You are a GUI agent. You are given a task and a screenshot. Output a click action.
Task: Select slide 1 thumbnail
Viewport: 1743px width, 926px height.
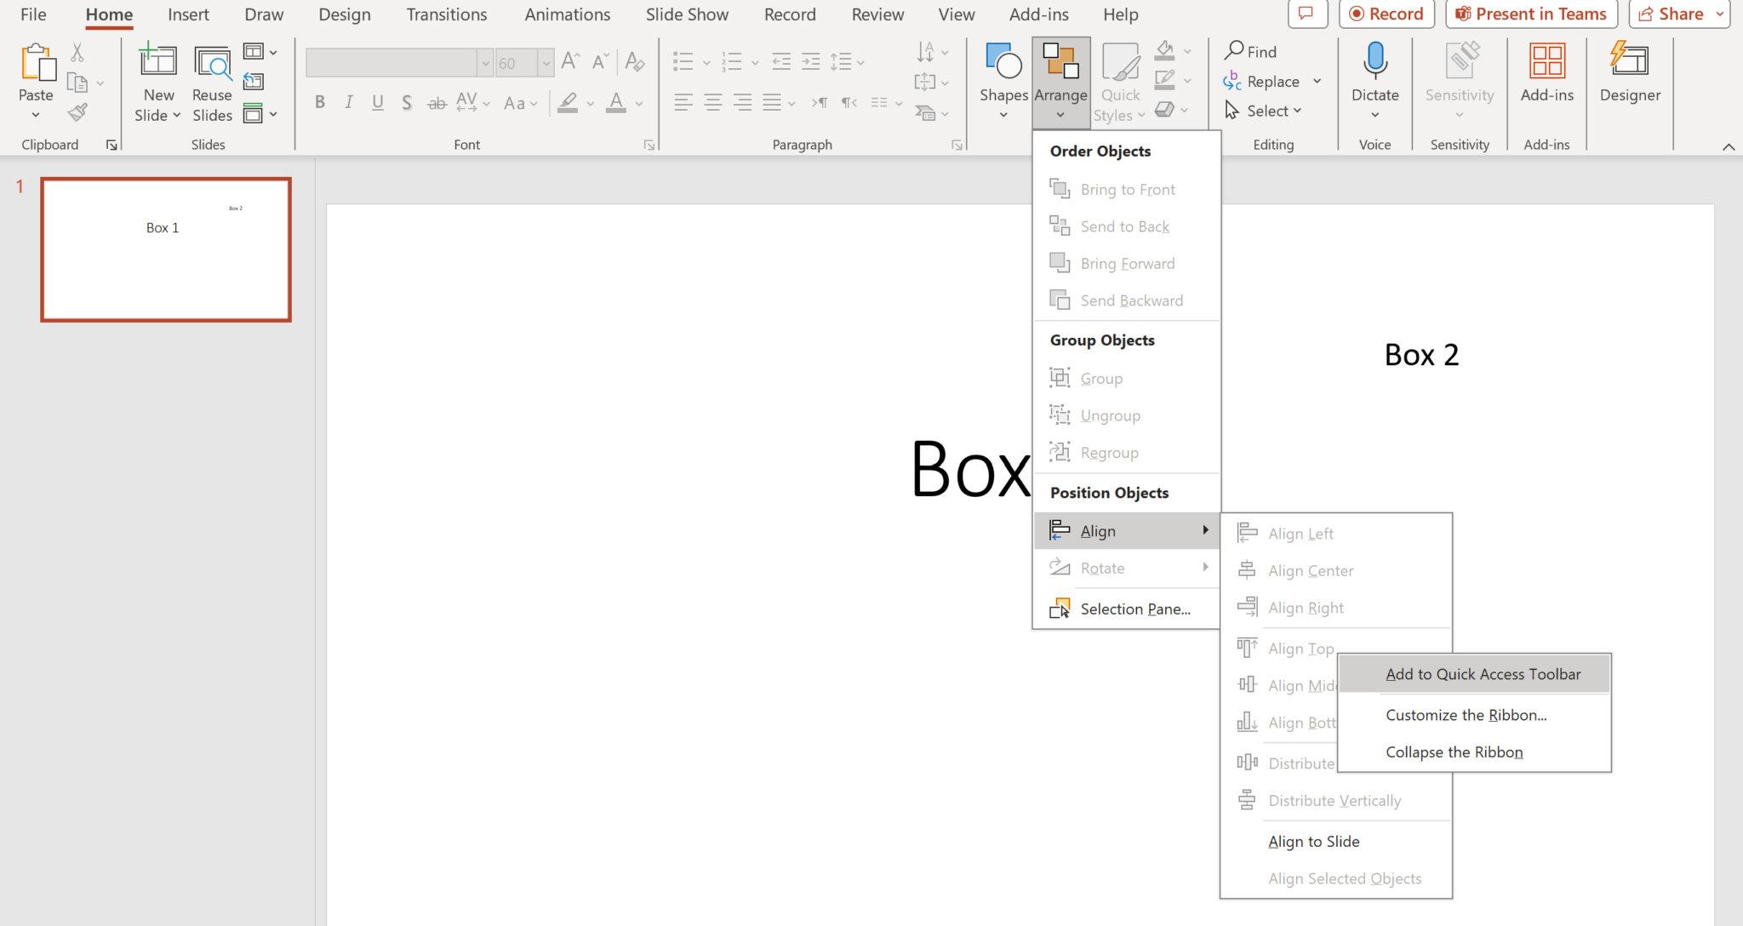click(x=165, y=249)
